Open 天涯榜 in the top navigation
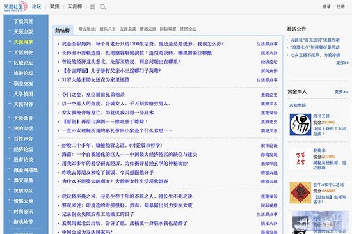 point(75,7)
